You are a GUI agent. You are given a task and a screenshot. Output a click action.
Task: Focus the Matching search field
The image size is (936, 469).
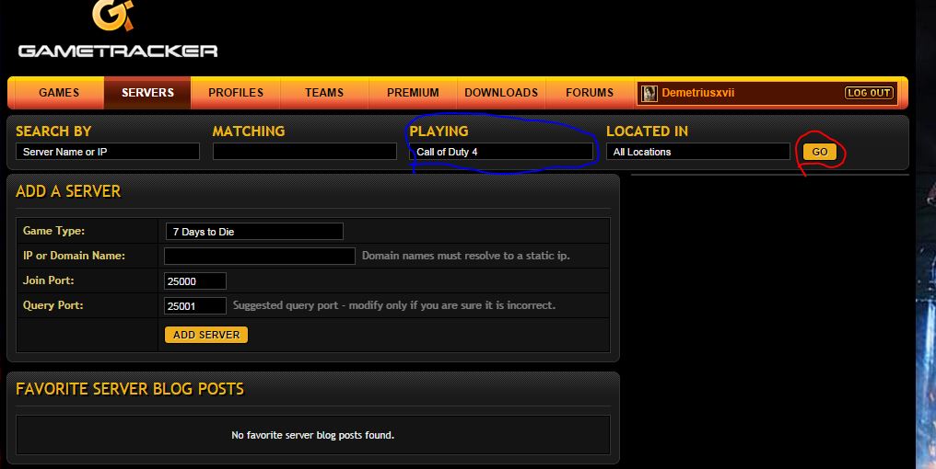tap(304, 152)
